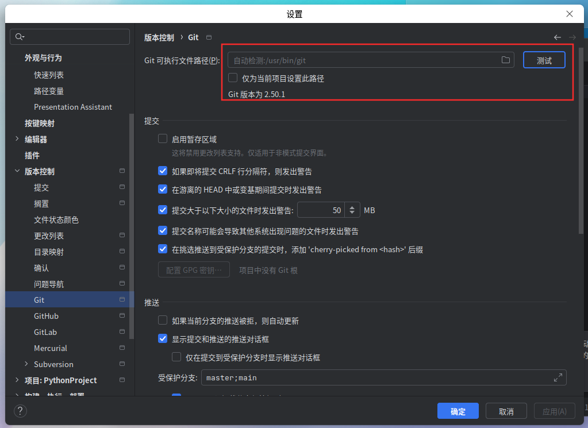Close the 设置 dialog with X
Image resolution: width=588 pixels, height=428 pixels.
(x=569, y=14)
